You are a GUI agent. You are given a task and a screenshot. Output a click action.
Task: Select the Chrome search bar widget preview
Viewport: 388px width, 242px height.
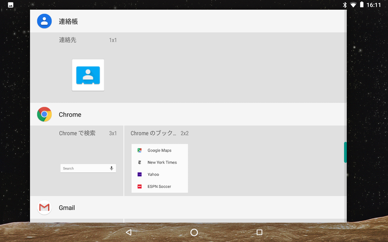click(88, 168)
